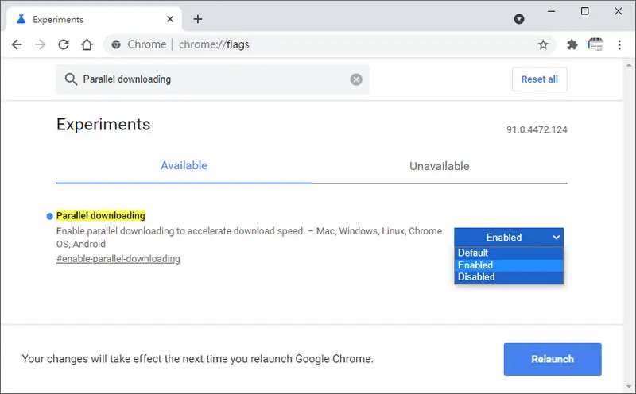Choose Disabled in the dropdown list

[x=509, y=277]
